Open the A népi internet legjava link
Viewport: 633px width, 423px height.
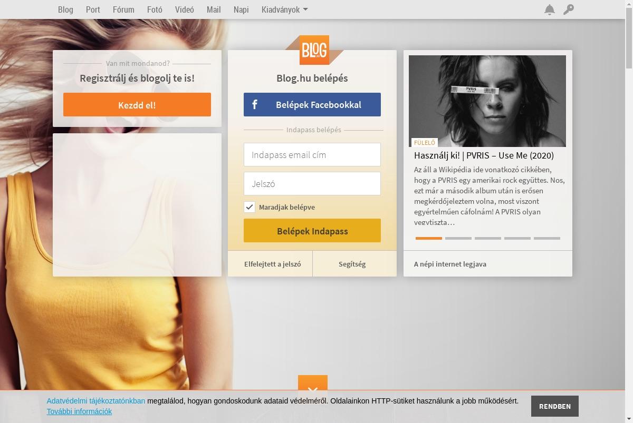[x=450, y=264]
